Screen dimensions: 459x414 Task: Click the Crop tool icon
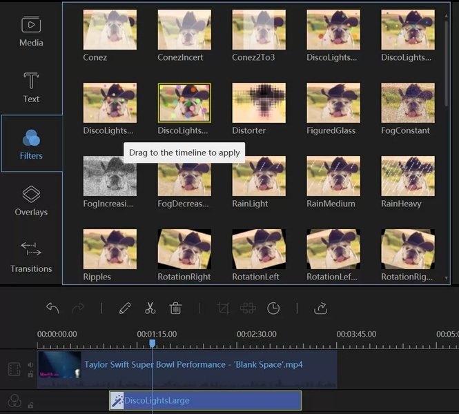pyautogui.click(x=223, y=308)
